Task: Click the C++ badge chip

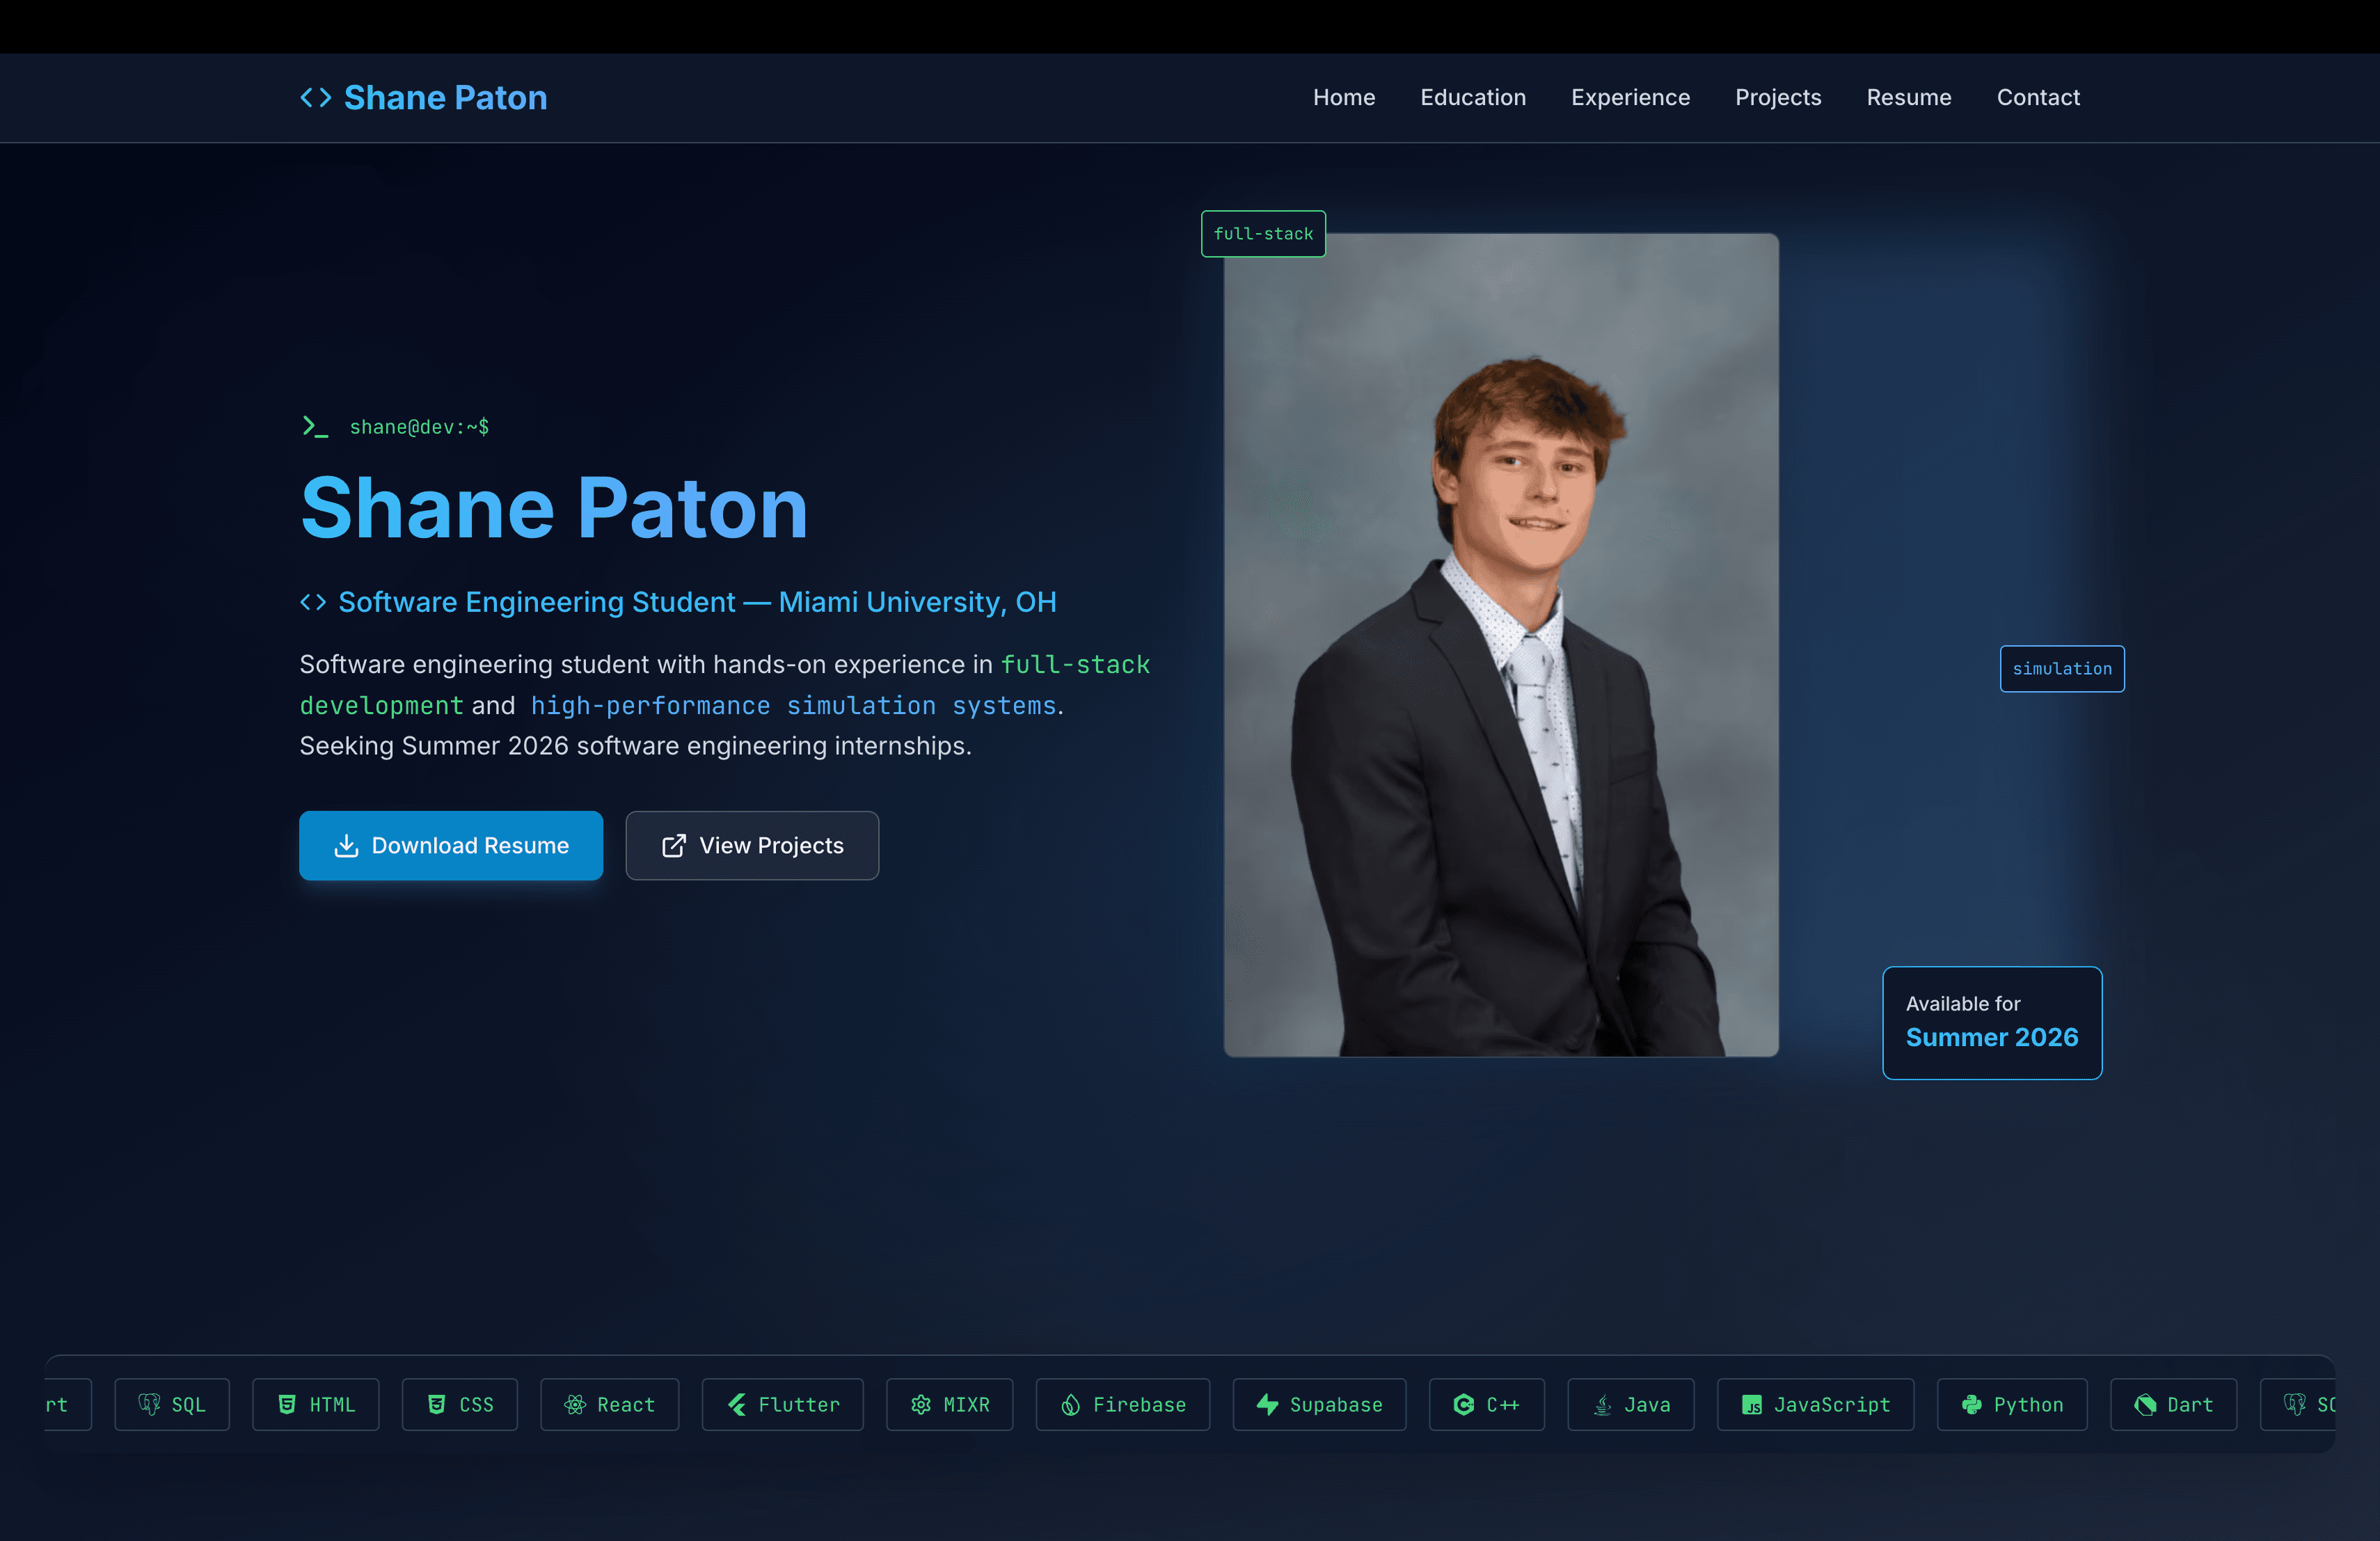Action: [1486, 1404]
